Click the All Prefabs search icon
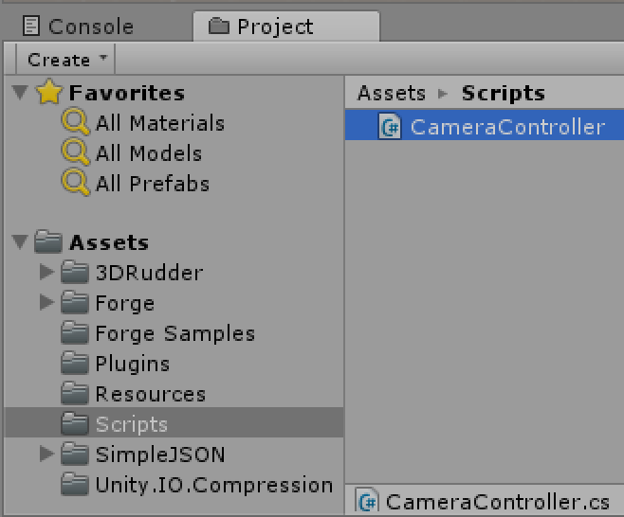The width and height of the screenshot is (624, 517). tap(76, 184)
